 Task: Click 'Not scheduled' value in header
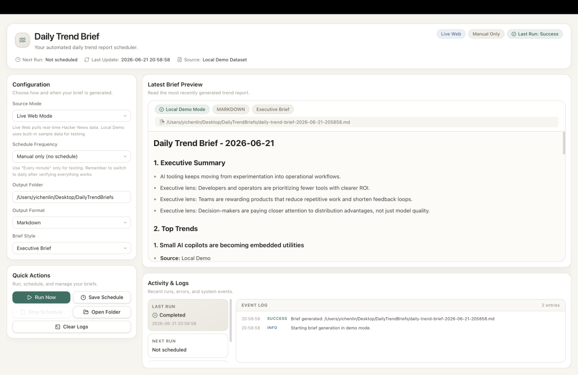[x=61, y=60]
